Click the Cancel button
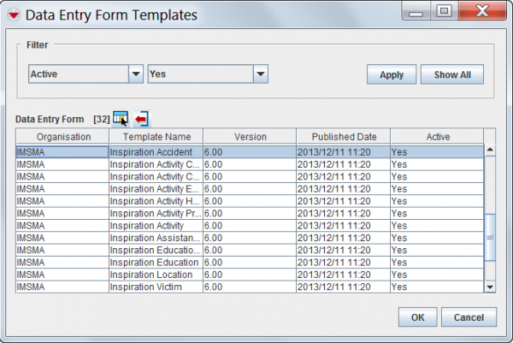Image resolution: width=513 pixels, height=343 pixels. [469, 317]
